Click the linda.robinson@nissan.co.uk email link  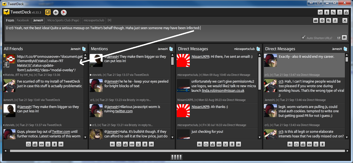tap(223, 90)
